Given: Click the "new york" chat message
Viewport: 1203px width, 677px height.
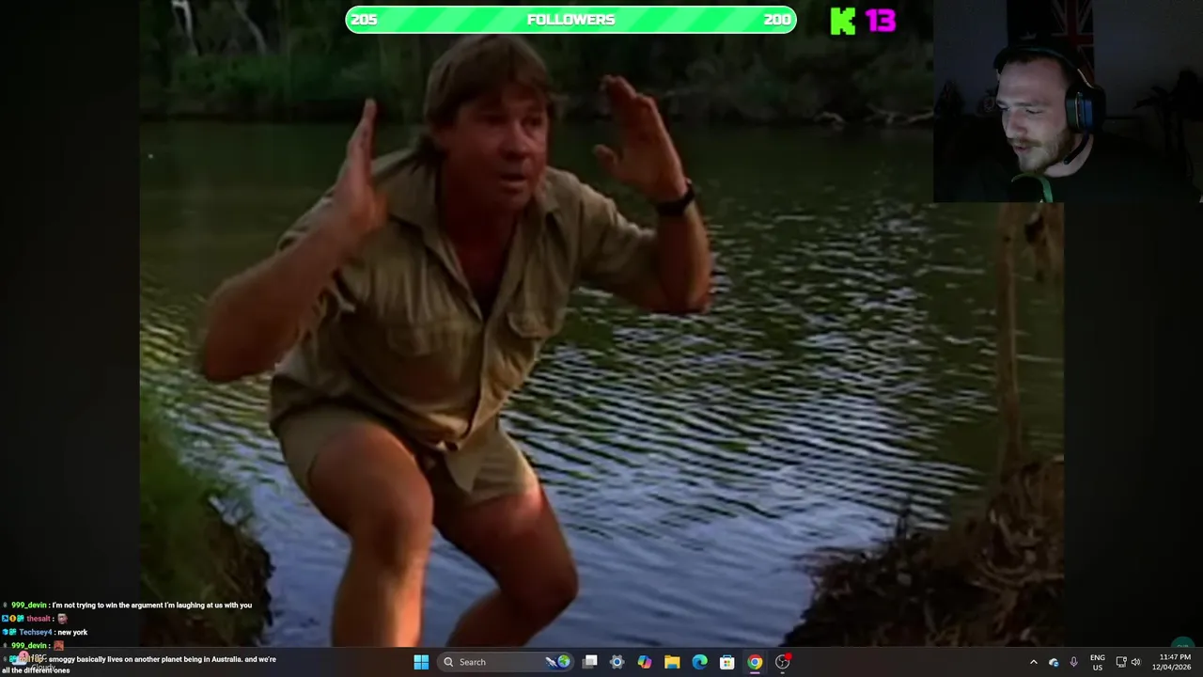Looking at the screenshot, I should [x=72, y=632].
